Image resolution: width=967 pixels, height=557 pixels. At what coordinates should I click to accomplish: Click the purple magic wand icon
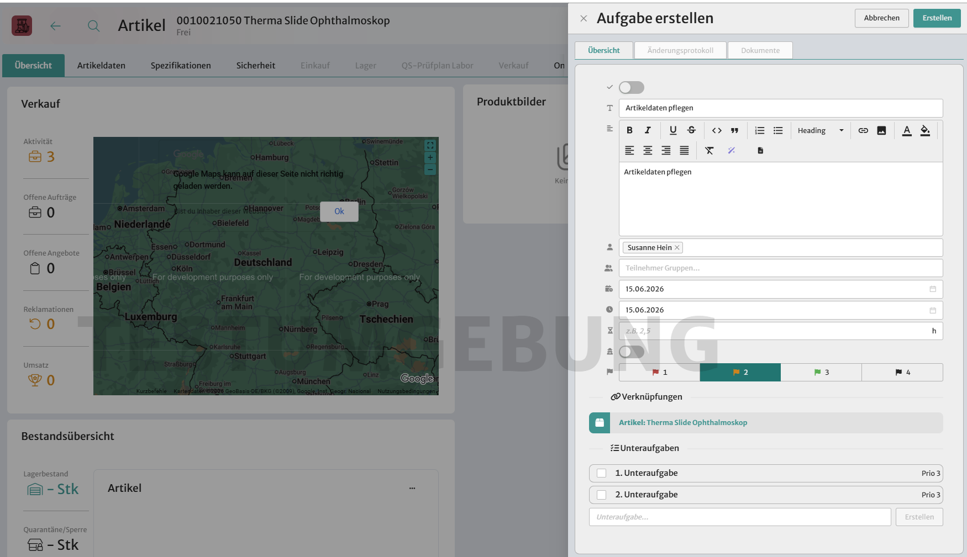(x=731, y=150)
